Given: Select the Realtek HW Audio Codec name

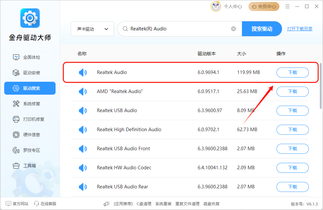Looking at the screenshot, I should point(124,168).
